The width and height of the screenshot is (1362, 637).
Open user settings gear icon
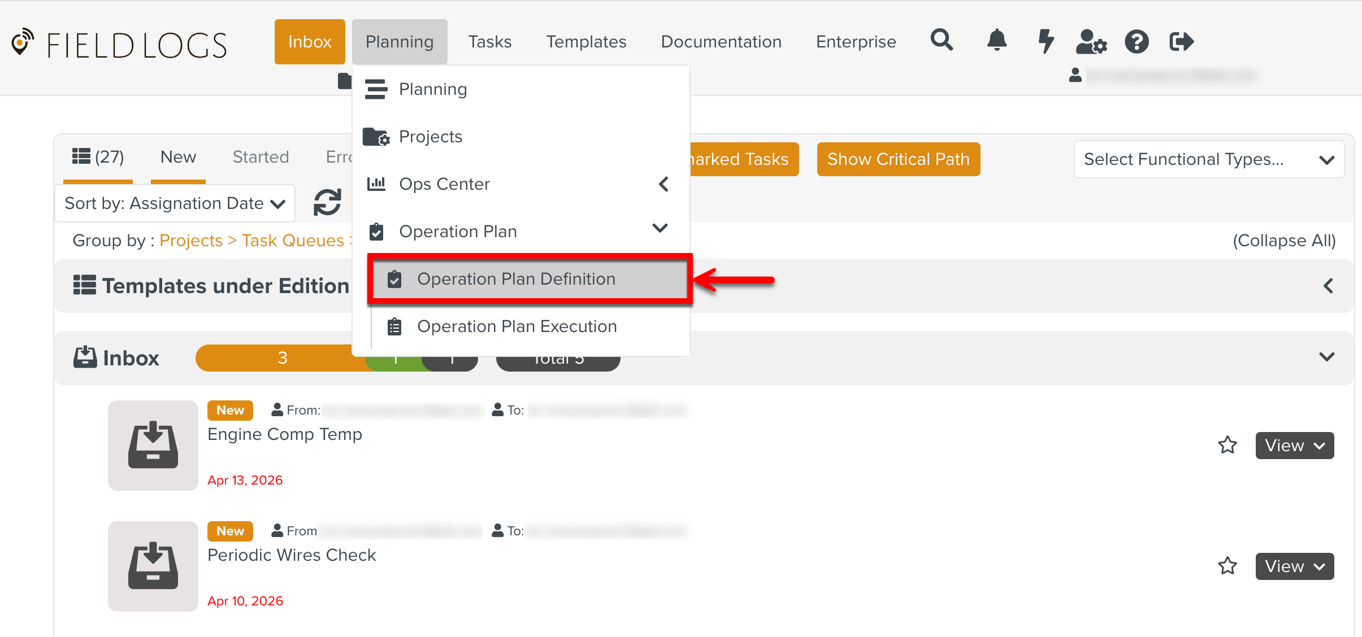click(x=1091, y=42)
